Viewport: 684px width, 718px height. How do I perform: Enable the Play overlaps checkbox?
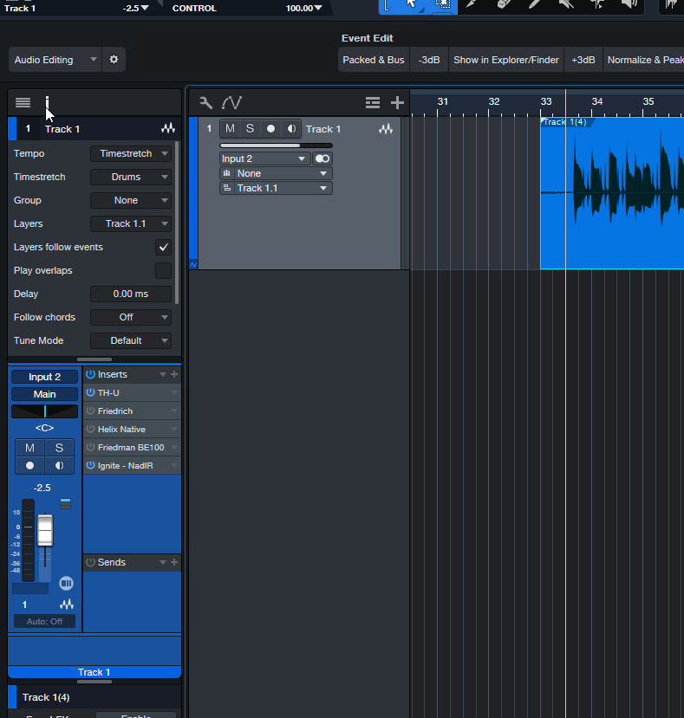tap(163, 271)
